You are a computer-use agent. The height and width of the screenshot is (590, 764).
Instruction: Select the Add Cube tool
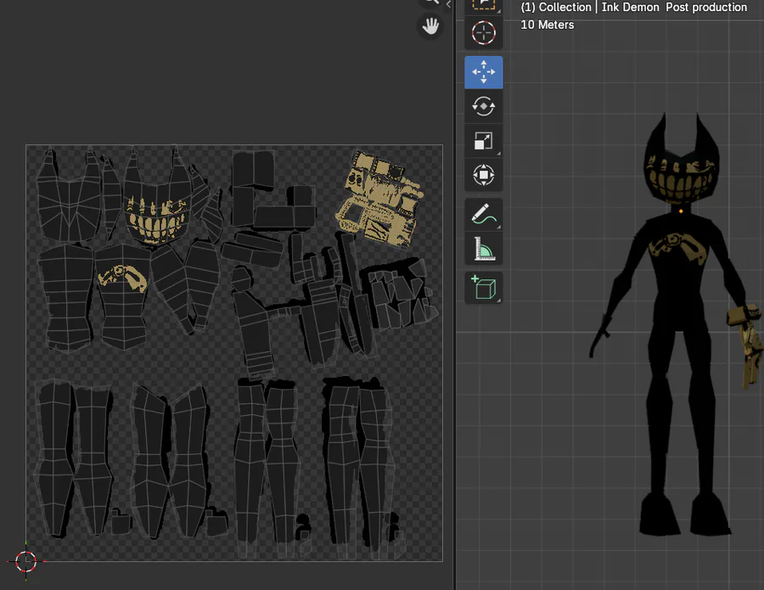coord(483,288)
